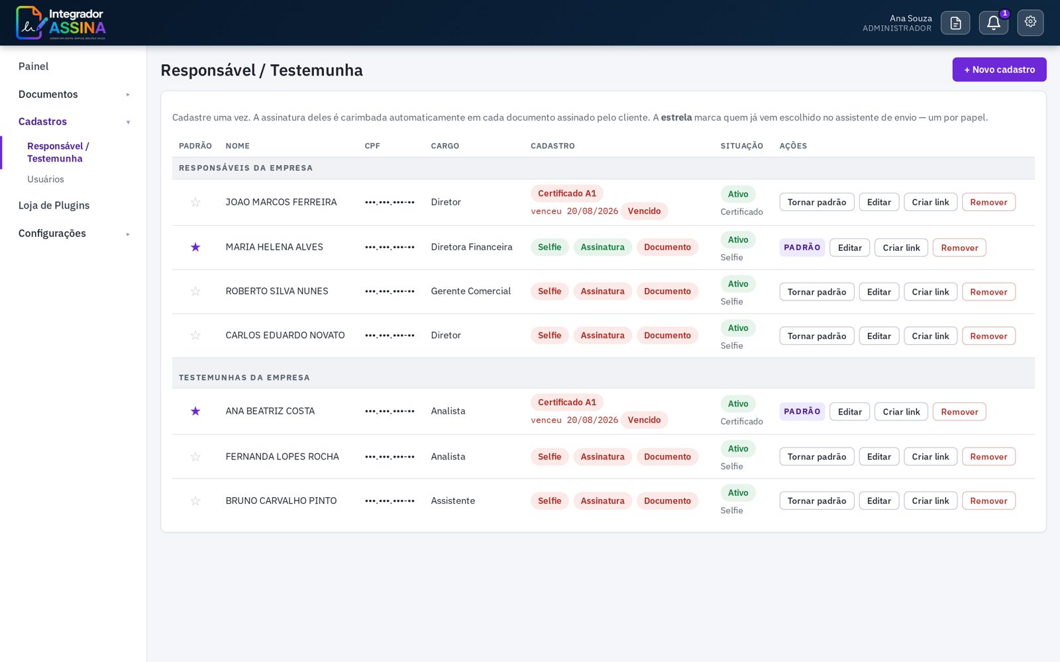
Task: Create link for Roberto Silva Nunes
Action: point(930,292)
